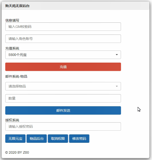Screen dimensions: 152x160
Task: Click the 无限元宝 button
Action: [15, 139]
